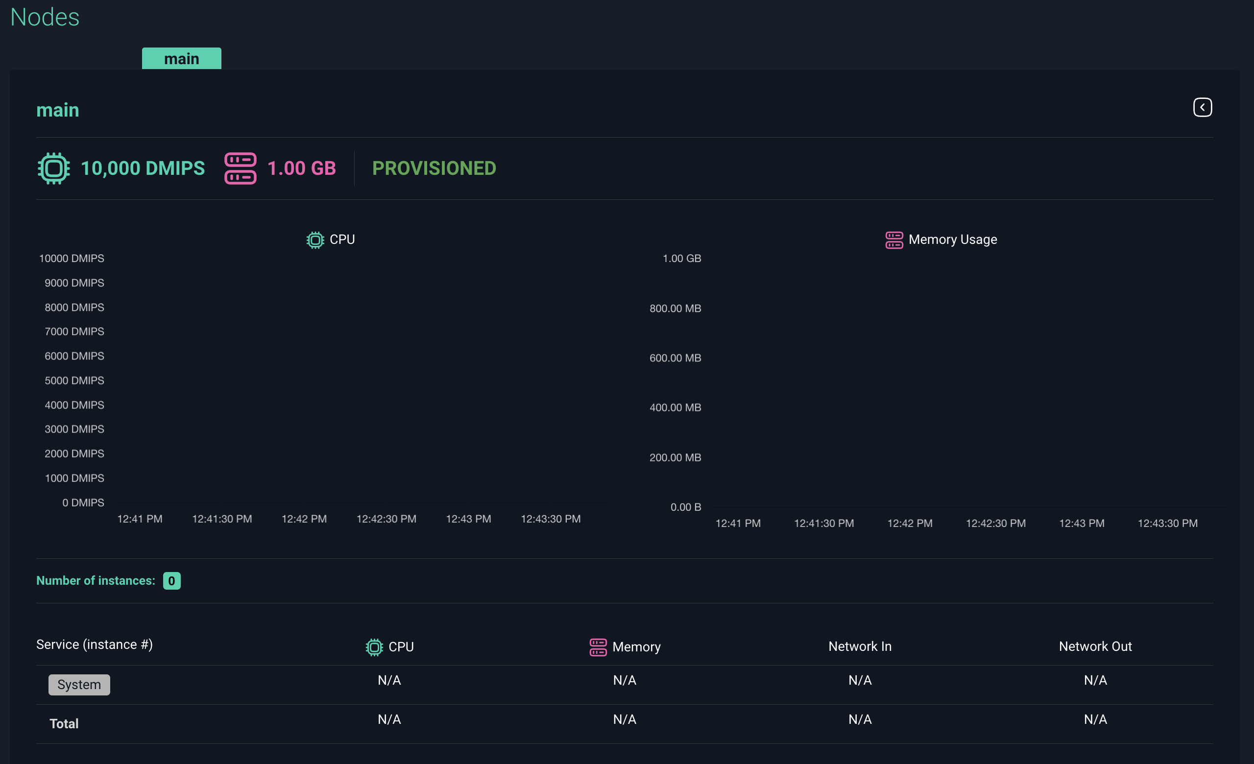Click the Total row label
Viewport: 1254px width, 764px height.
64,724
